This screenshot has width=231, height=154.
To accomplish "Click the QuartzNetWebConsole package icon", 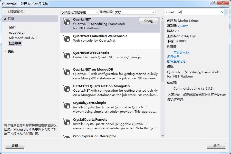I will pos(67,55).
